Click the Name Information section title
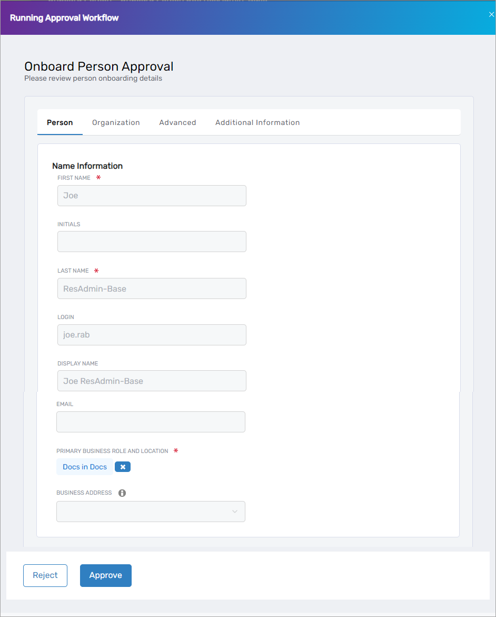This screenshot has width=496, height=617. (87, 166)
